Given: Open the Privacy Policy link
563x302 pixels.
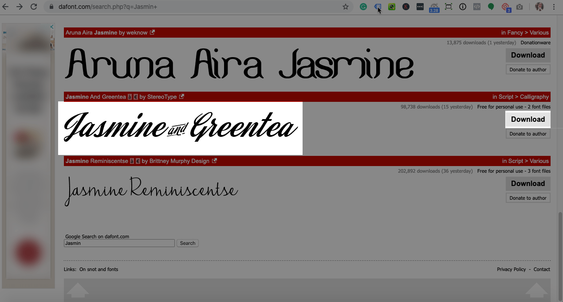Looking at the screenshot, I should (x=512, y=269).
